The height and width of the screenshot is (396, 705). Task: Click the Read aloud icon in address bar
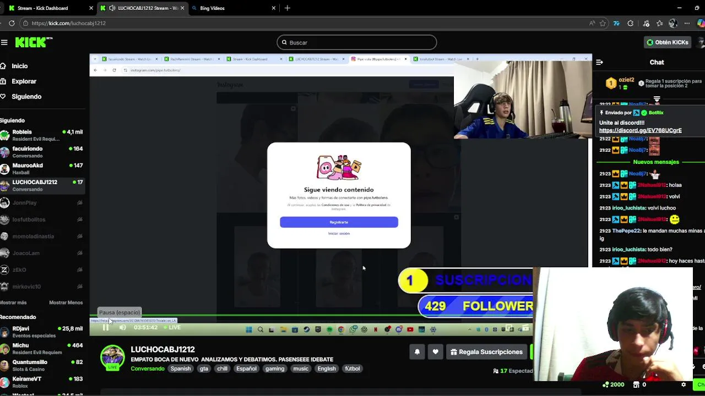(x=592, y=23)
